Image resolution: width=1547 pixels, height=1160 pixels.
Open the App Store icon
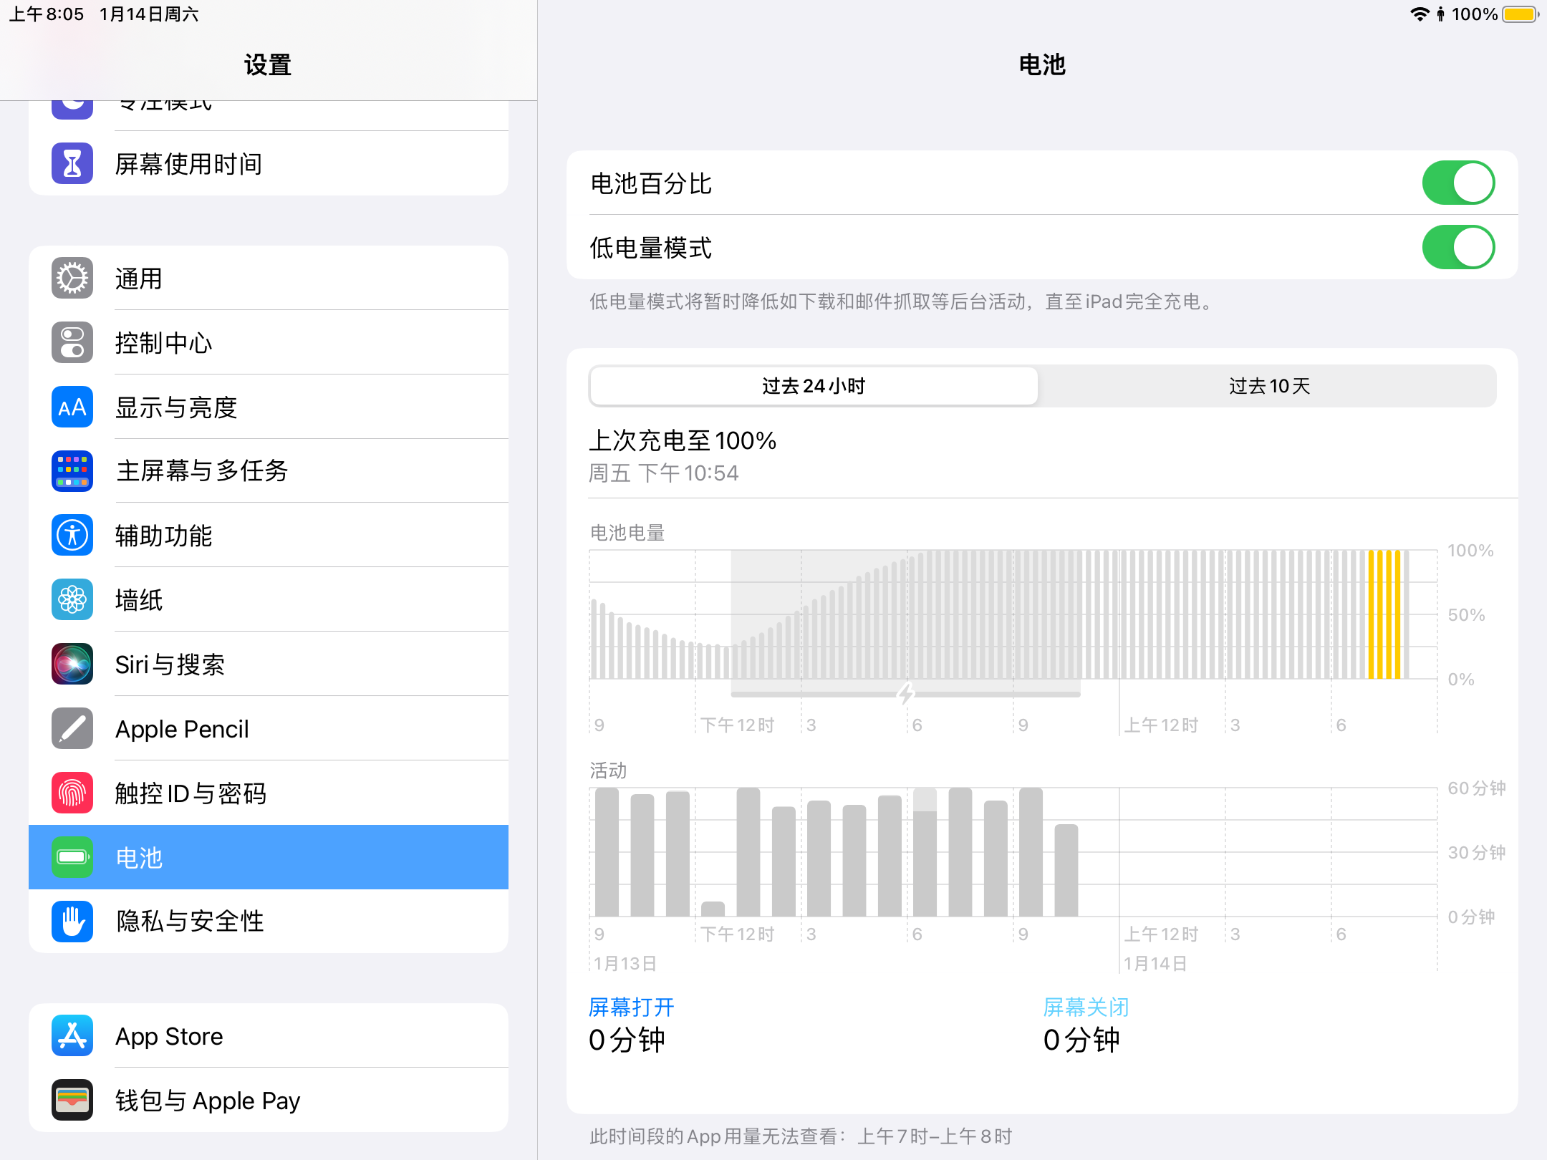(x=72, y=1035)
